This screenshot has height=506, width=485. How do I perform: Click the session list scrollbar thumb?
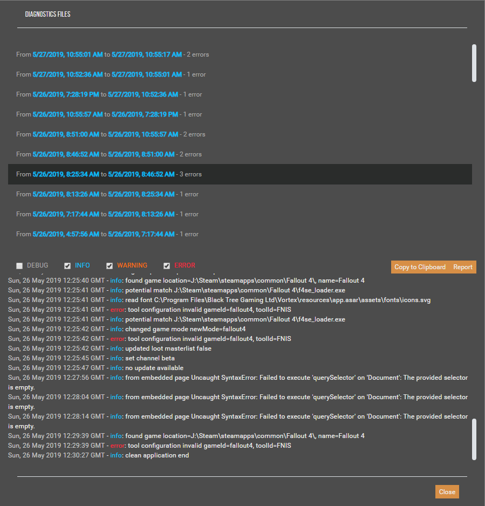click(x=475, y=63)
